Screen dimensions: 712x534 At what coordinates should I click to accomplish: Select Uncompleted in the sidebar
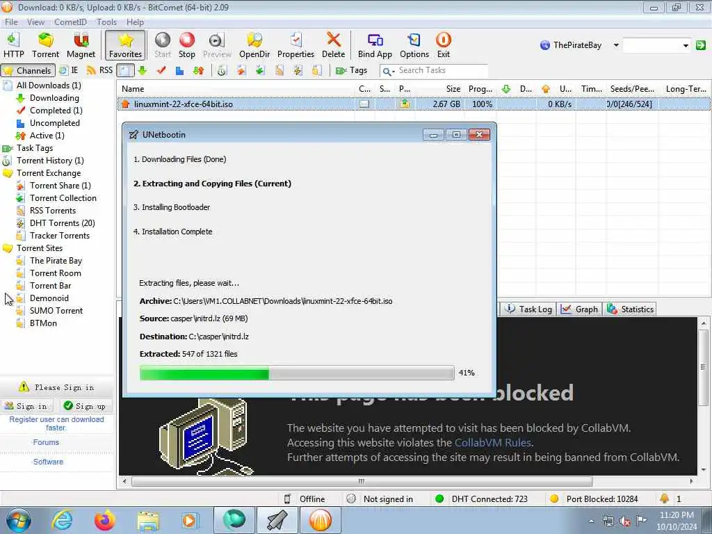point(54,122)
